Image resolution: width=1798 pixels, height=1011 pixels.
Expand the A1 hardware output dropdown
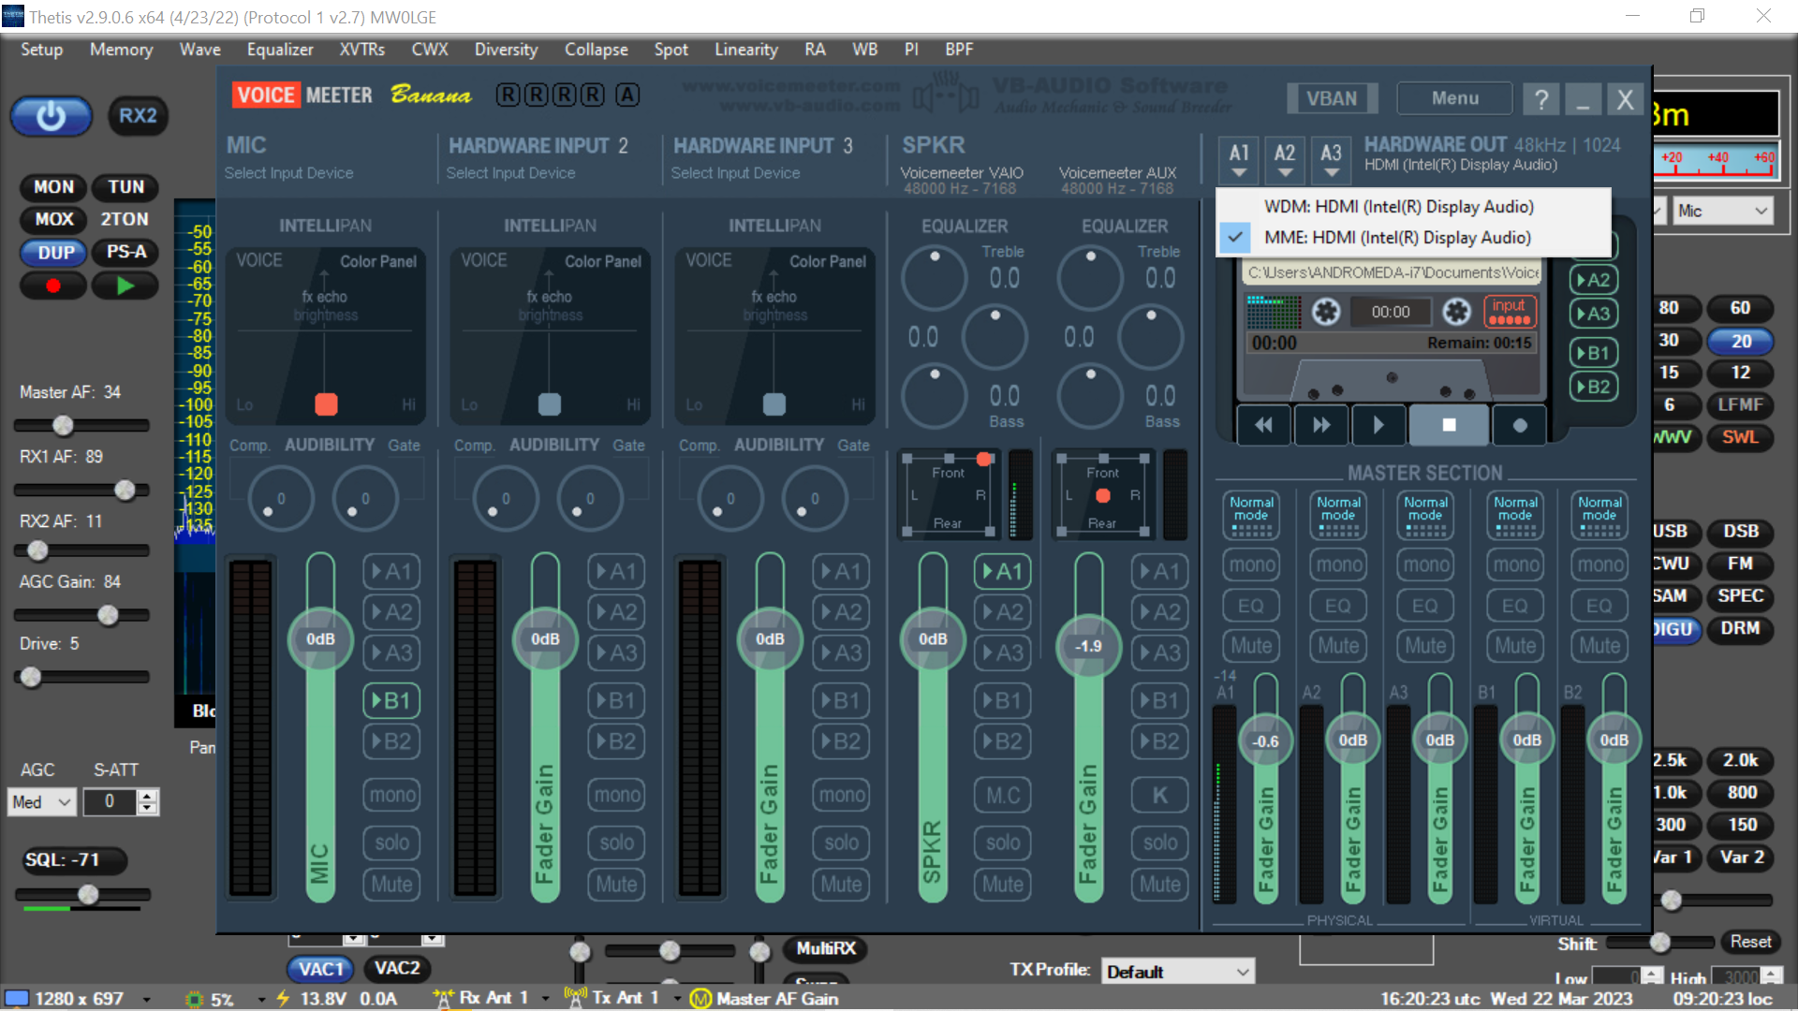[x=1239, y=159]
